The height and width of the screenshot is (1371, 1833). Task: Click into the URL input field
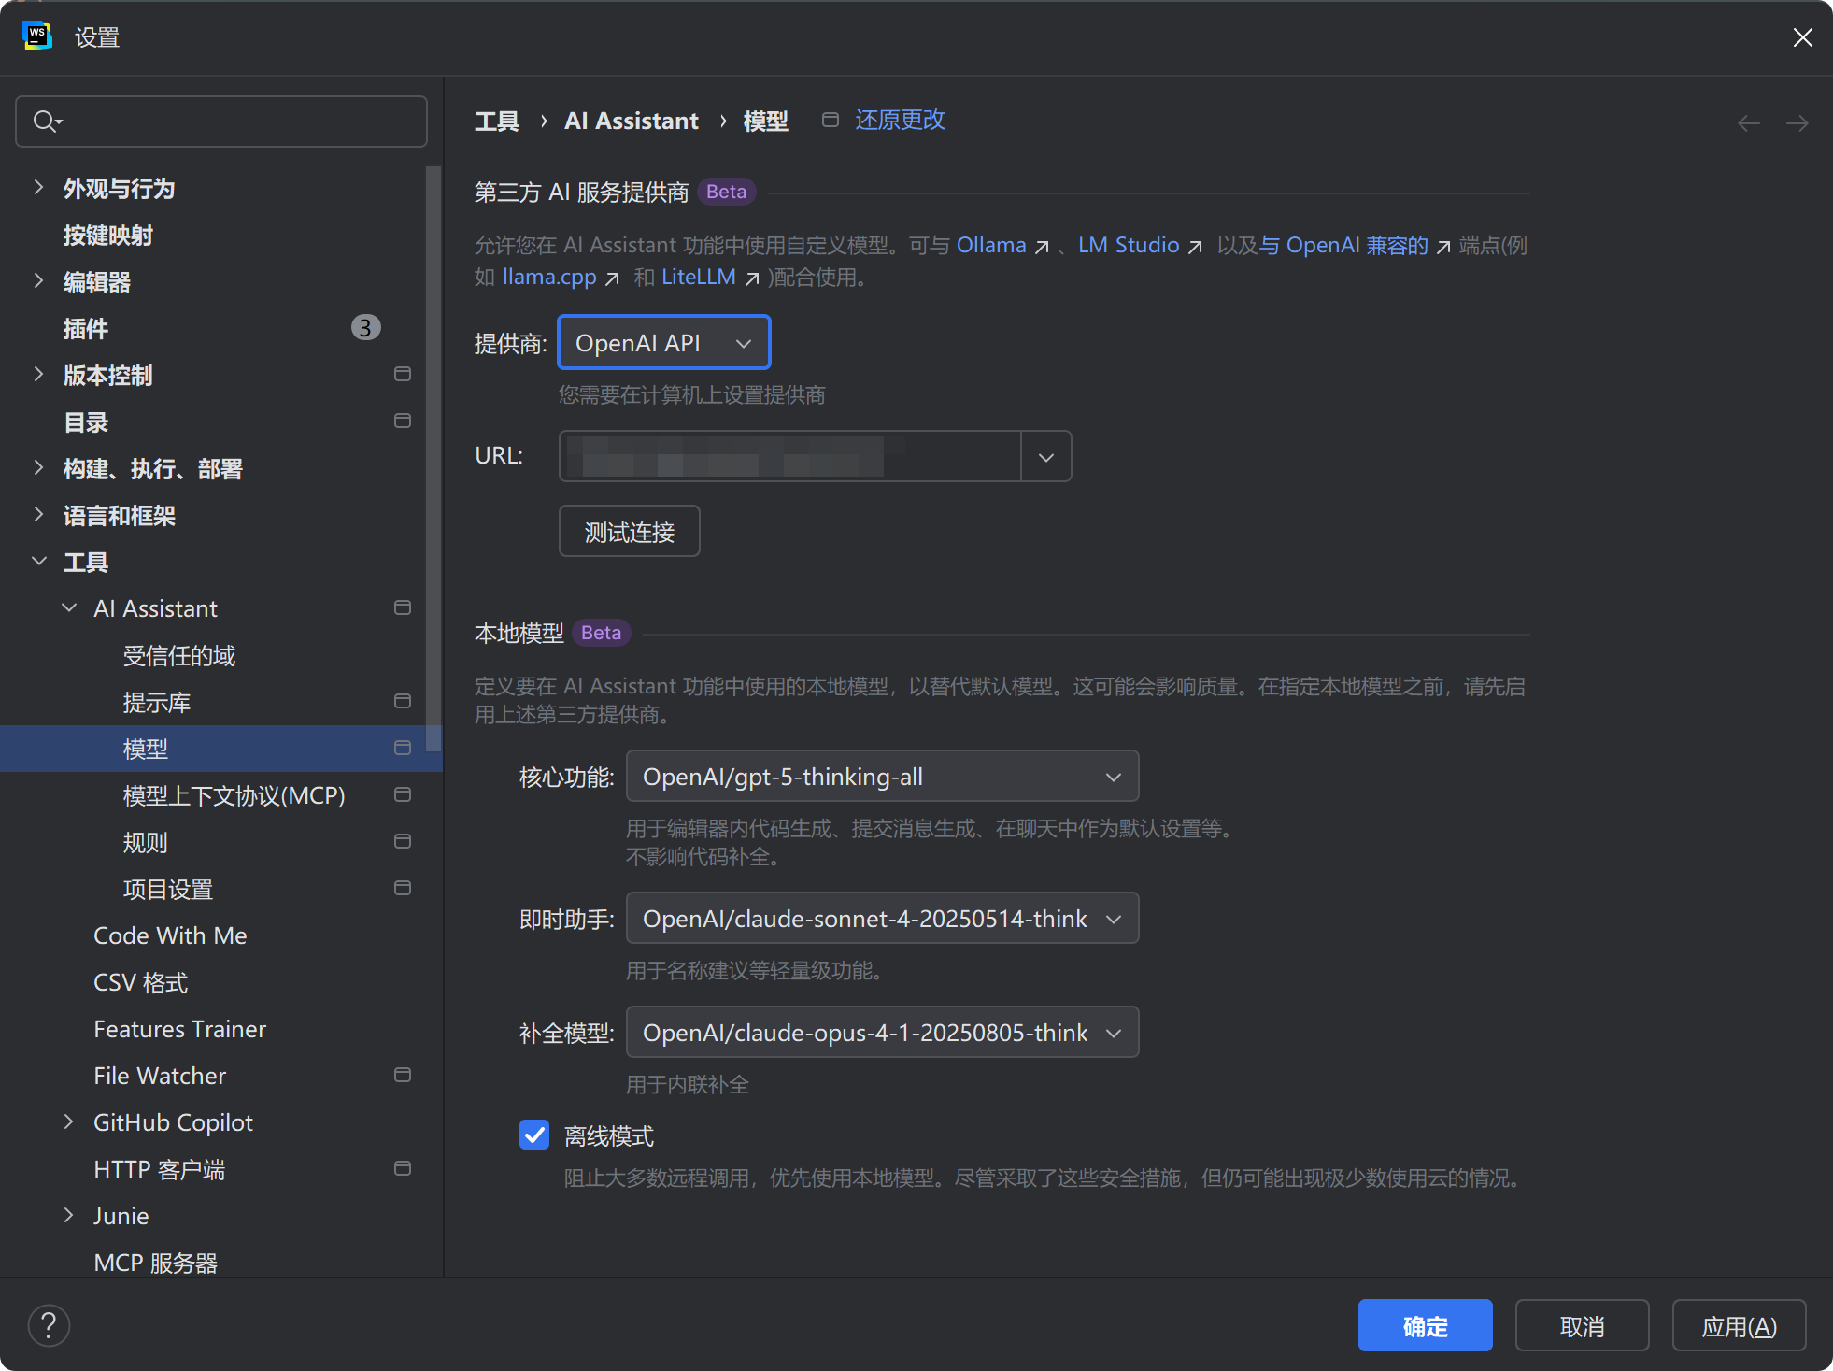789,457
